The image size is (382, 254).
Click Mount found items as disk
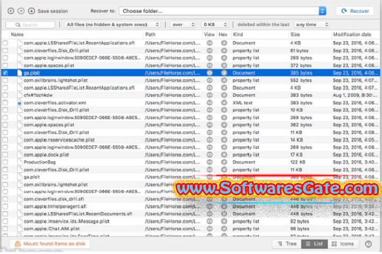pyautogui.click(x=50, y=244)
